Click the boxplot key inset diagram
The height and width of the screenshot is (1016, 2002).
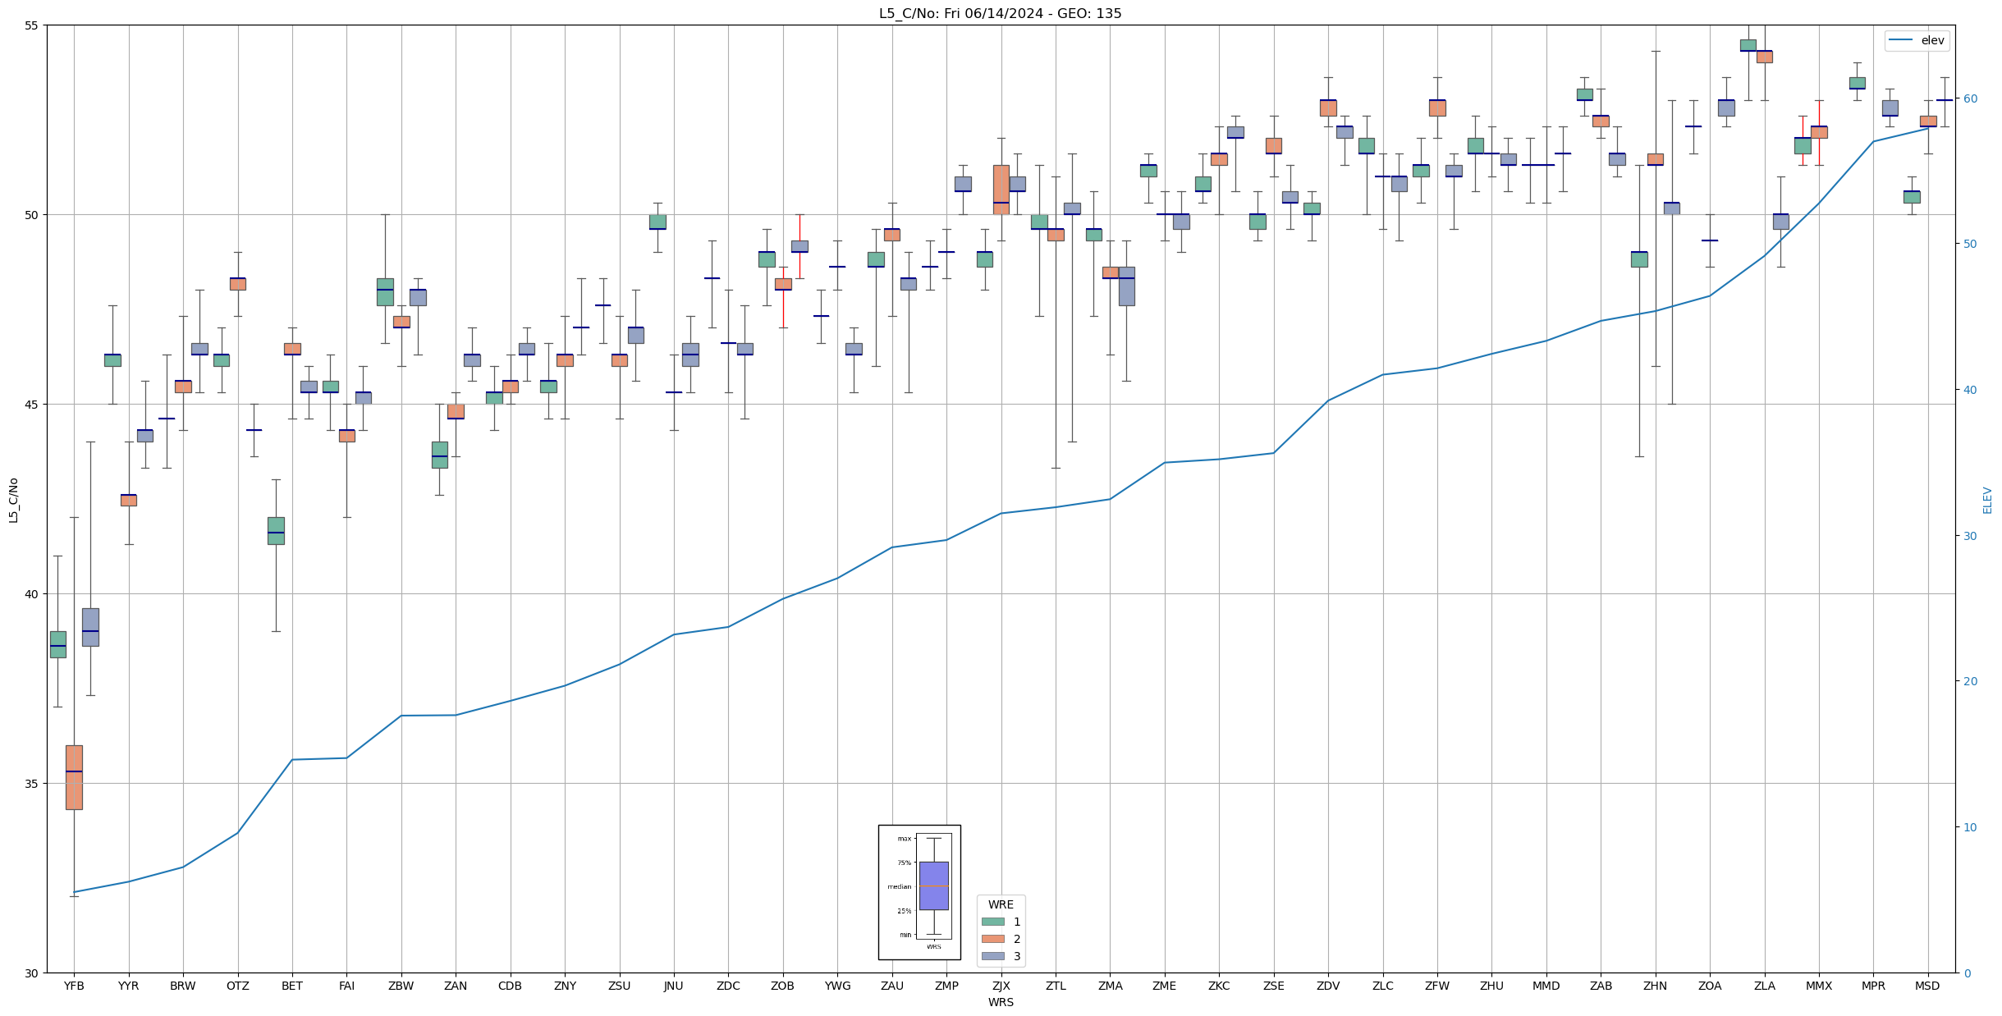click(x=919, y=891)
